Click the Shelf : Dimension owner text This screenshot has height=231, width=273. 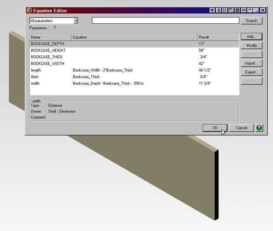point(62,111)
